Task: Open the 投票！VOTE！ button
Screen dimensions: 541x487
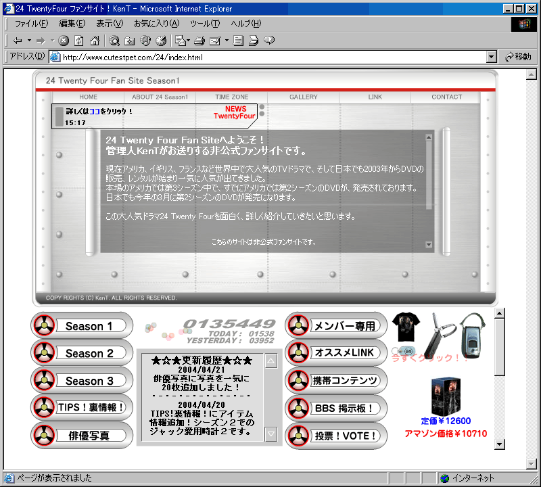Action: pyautogui.click(x=336, y=436)
